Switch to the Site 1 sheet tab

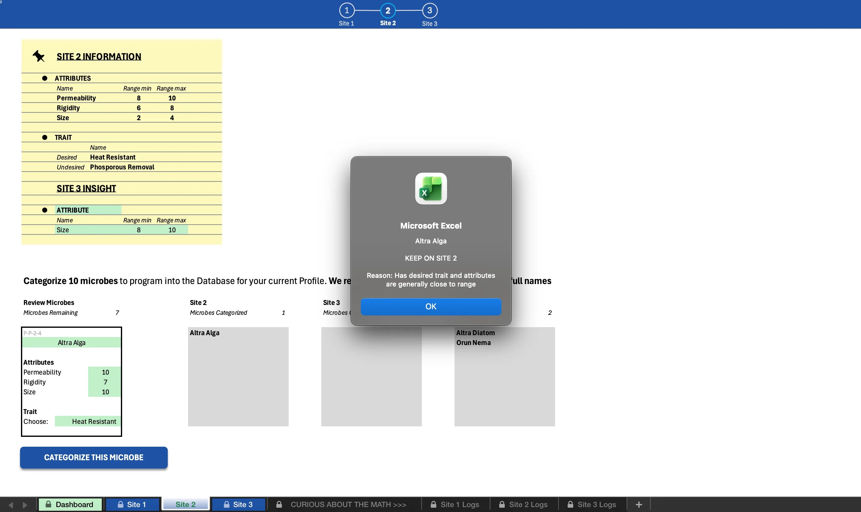pyautogui.click(x=132, y=504)
